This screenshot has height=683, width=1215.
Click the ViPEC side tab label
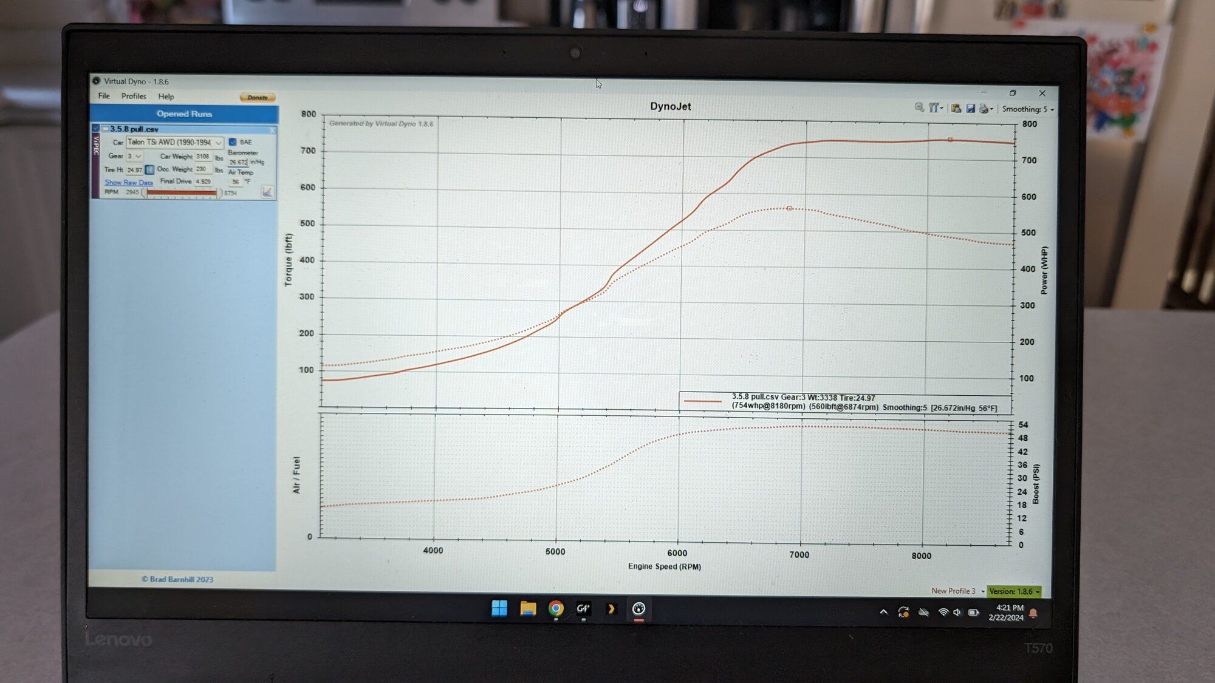click(95, 146)
